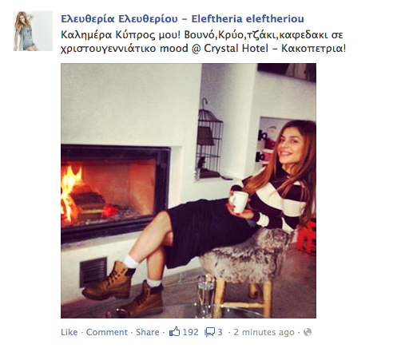Open the Ελευθερία Ελευθερίου page name link
The height and width of the screenshot is (348, 405).
point(182,19)
